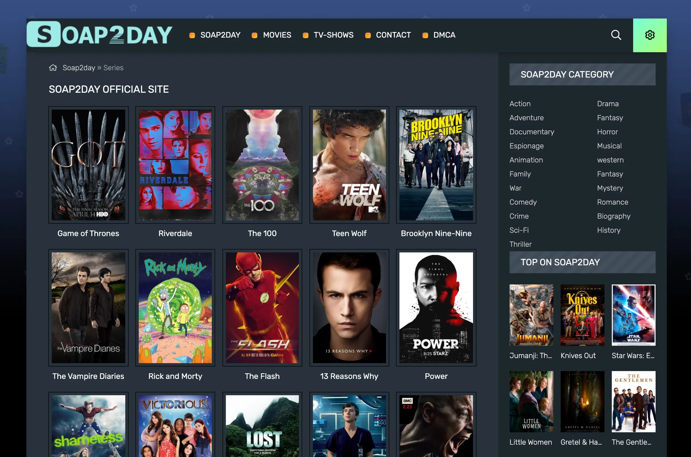The height and width of the screenshot is (457, 691).
Task: Click the Soap2day breadcrumb home icon
Action: pos(53,67)
